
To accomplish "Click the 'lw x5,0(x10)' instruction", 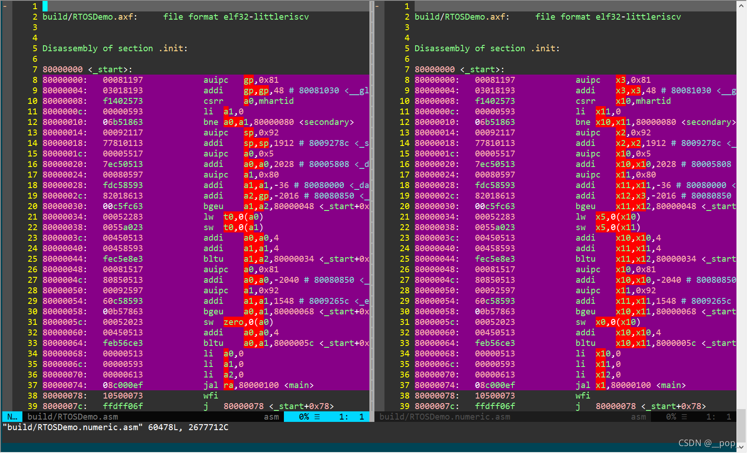I will coord(608,217).
